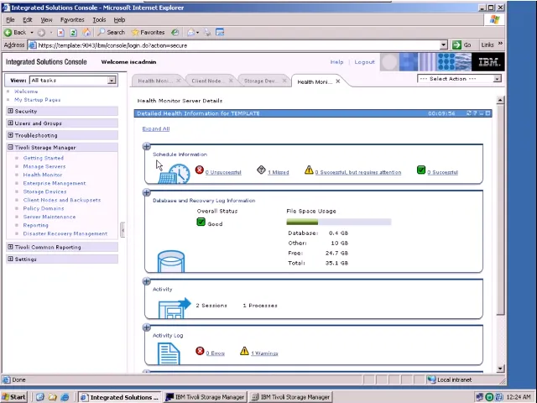The image size is (537, 403).
Task: Open Enterprise Management in navigation
Action: click(x=54, y=183)
